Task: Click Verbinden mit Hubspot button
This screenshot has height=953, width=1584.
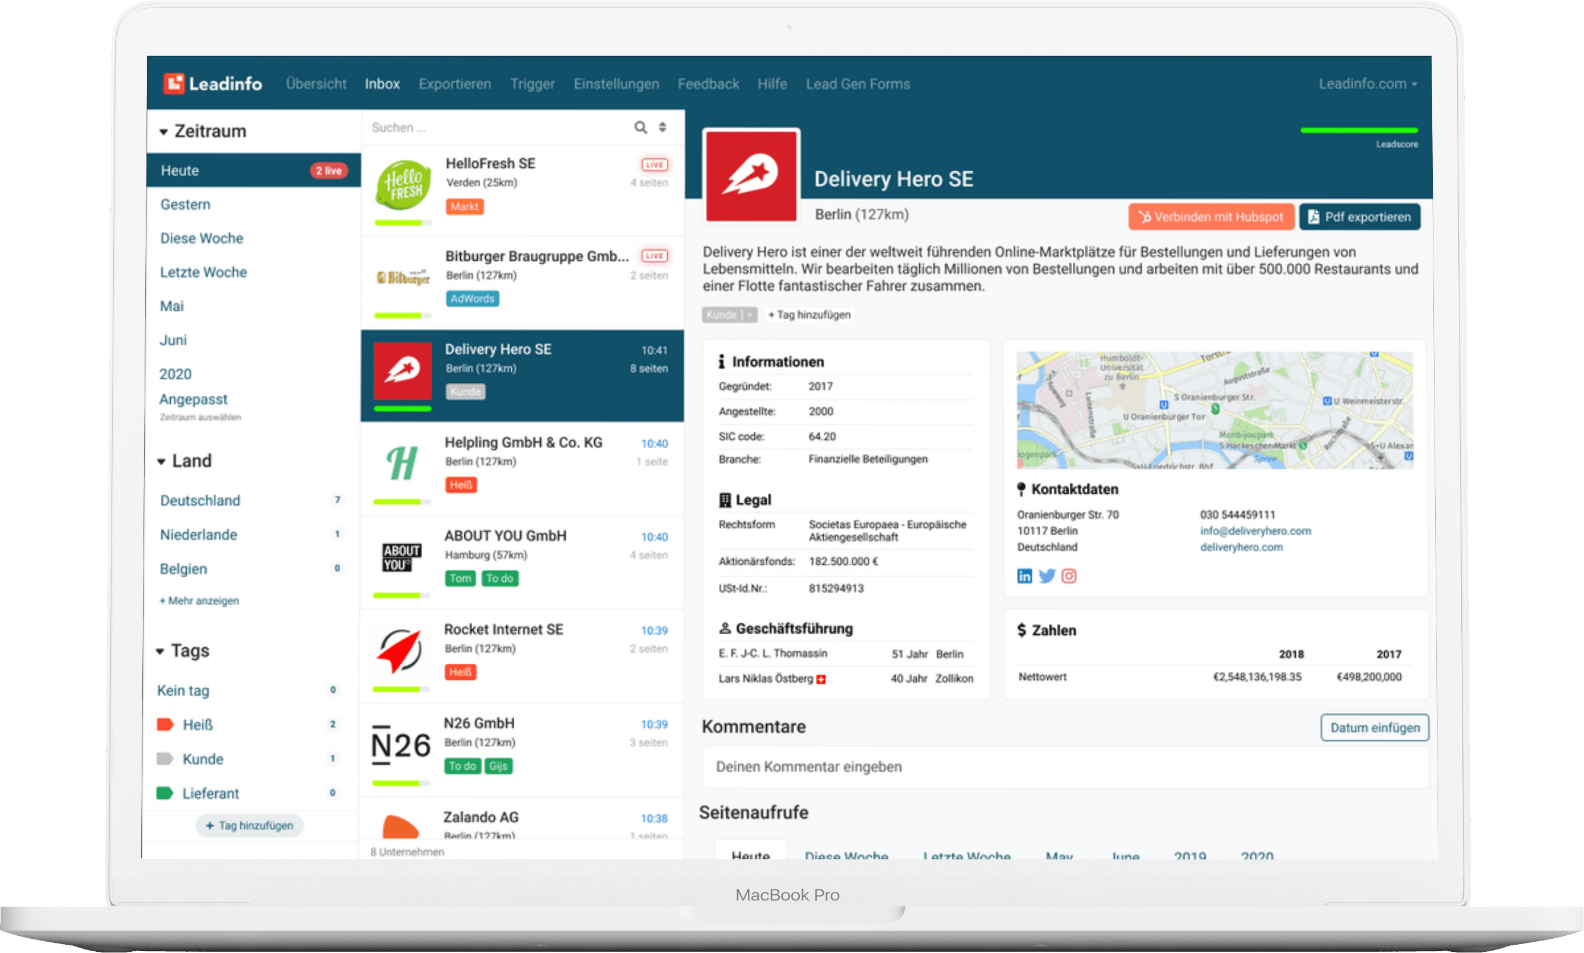Action: tap(1210, 217)
